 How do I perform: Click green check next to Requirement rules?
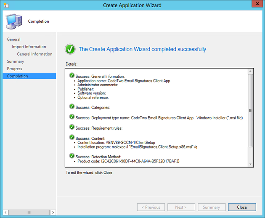(x=72, y=127)
